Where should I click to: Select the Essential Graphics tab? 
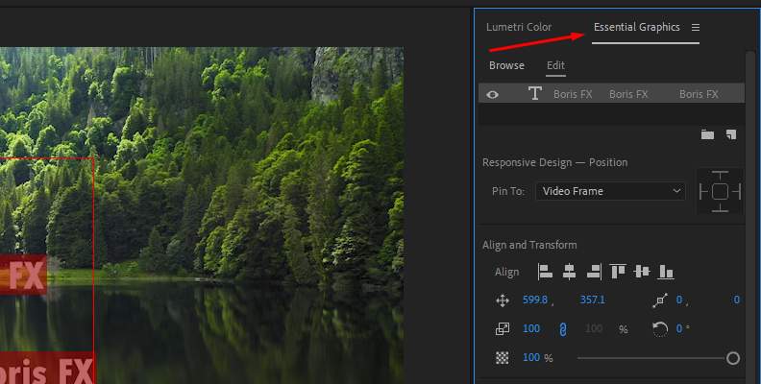(636, 28)
